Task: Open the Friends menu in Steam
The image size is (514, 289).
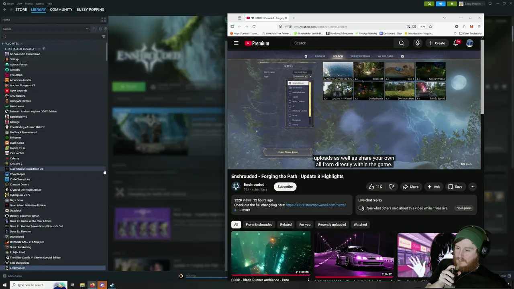Action: [29, 4]
